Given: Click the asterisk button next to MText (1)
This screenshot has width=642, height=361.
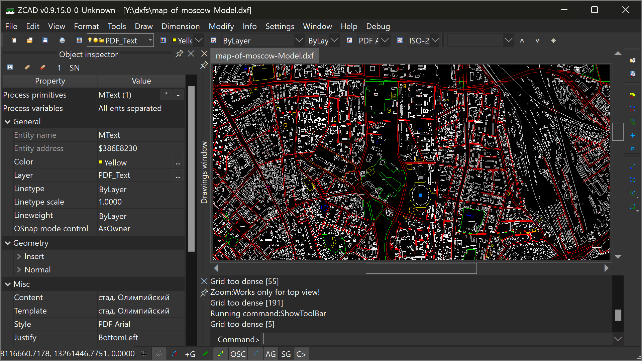Looking at the screenshot, I should (166, 95).
